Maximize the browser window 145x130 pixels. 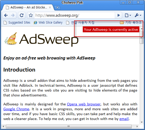130,2
